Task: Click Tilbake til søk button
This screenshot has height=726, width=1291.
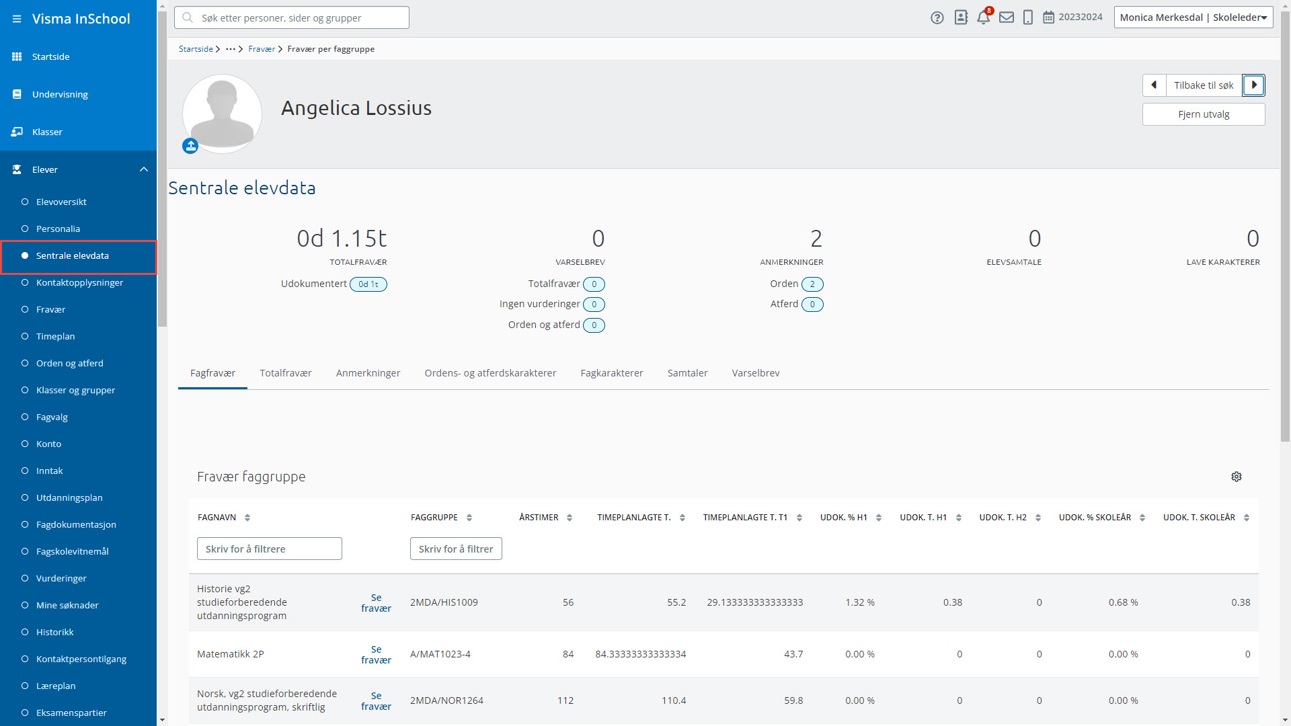Action: point(1204,85)
